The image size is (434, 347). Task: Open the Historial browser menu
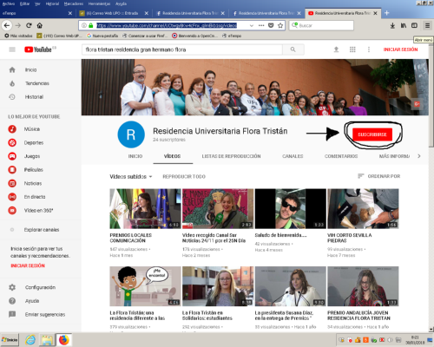pos(52,3)
